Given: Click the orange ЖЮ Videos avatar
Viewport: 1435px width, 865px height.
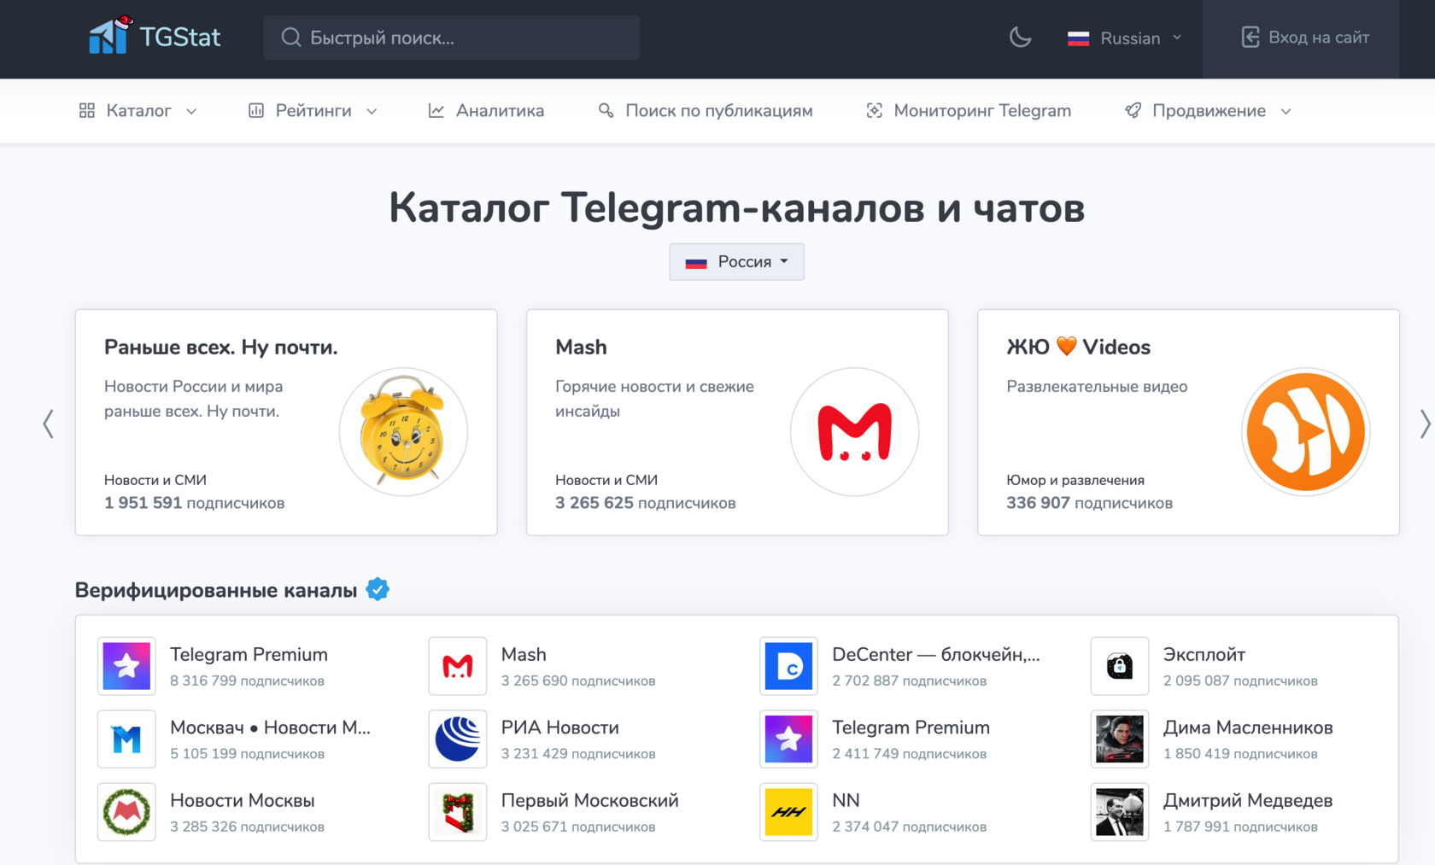Looking at the screenshot, I should click(1305, 432).
